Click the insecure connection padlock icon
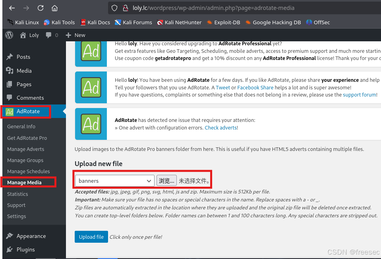The image size is (381, 259). pos(126,8)
